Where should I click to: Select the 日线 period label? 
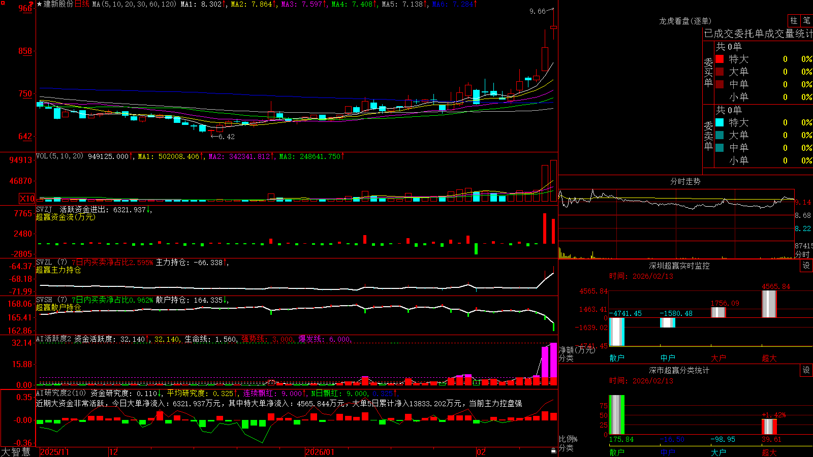click(x=82, y=4)
